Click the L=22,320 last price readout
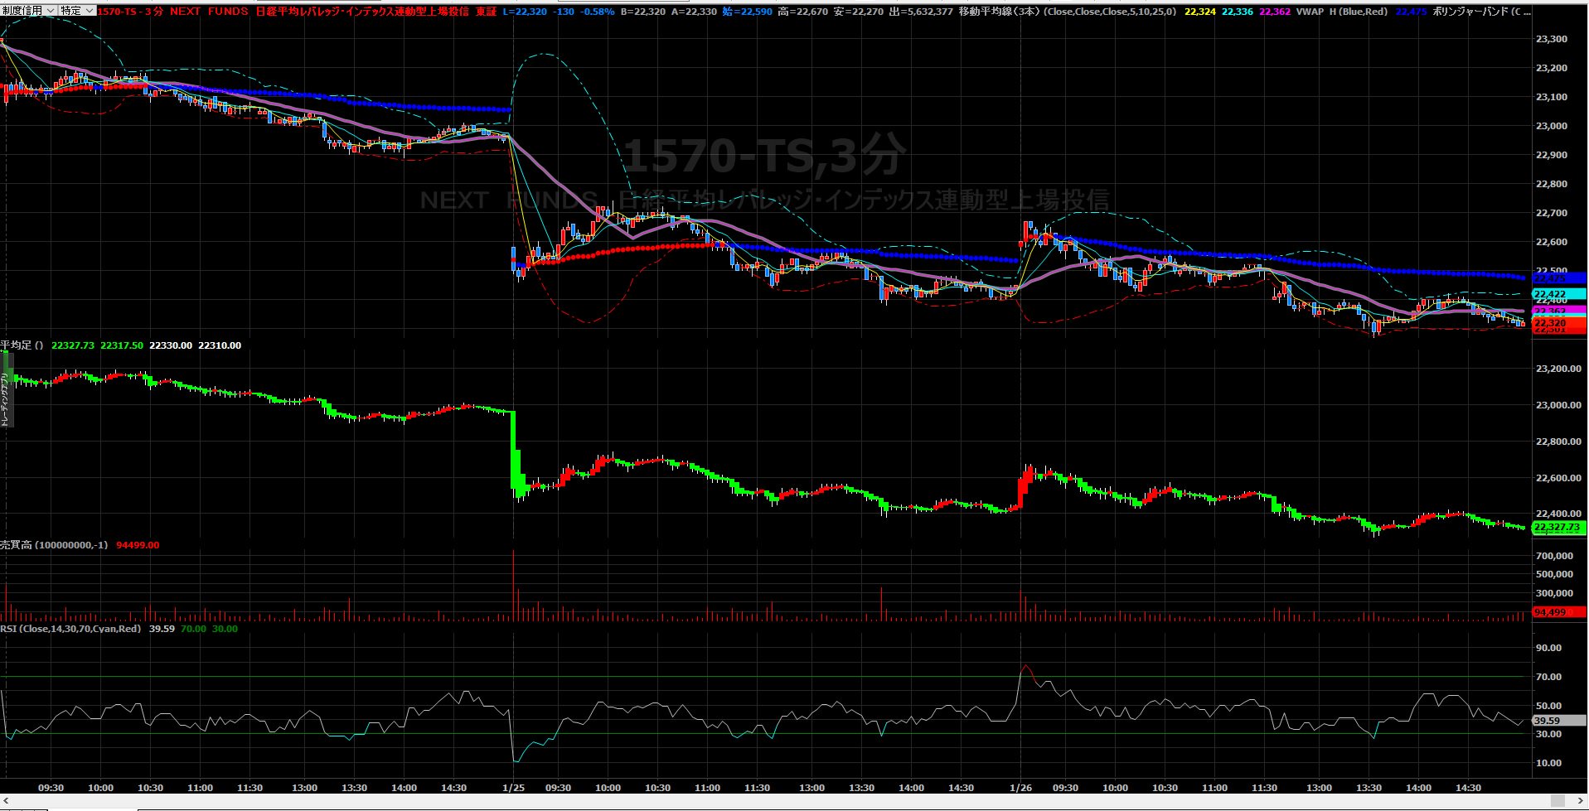This screenshot has width=1589, height=811. (525, 12)
